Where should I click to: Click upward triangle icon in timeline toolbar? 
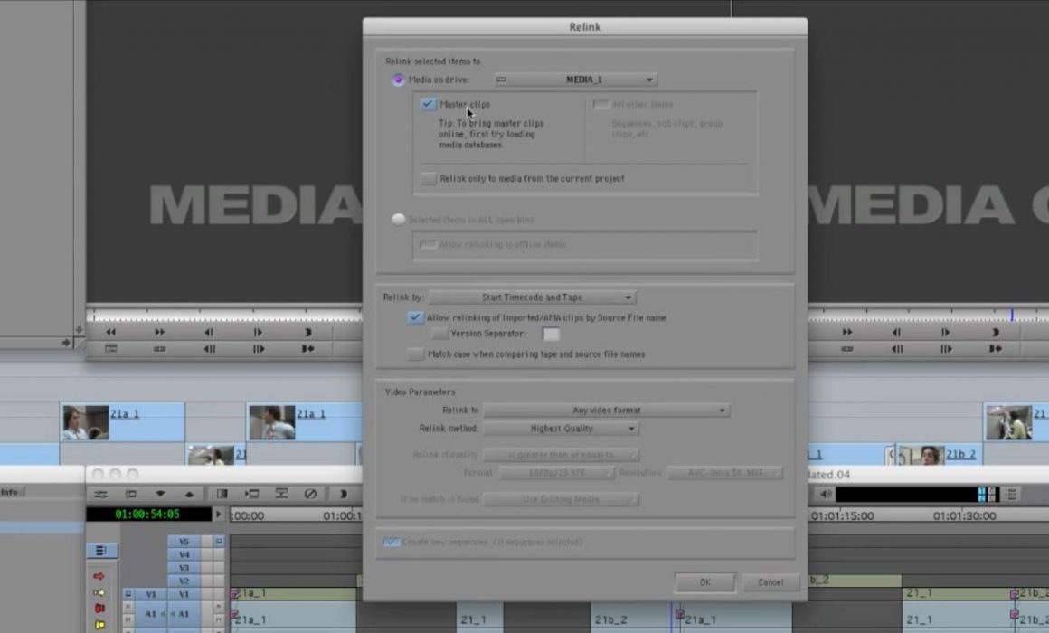pos(189,494)
